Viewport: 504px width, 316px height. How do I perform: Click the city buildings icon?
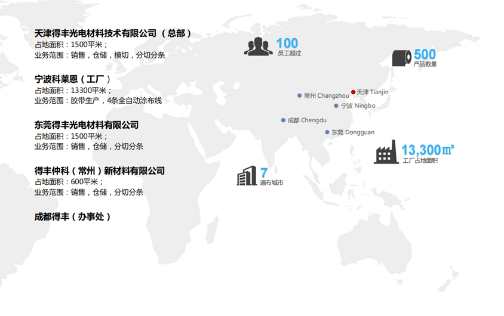point(247,175)
